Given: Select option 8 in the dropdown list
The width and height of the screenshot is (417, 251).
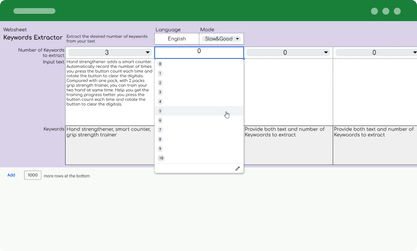Looking at the screenshot, I should coord(160,139).
